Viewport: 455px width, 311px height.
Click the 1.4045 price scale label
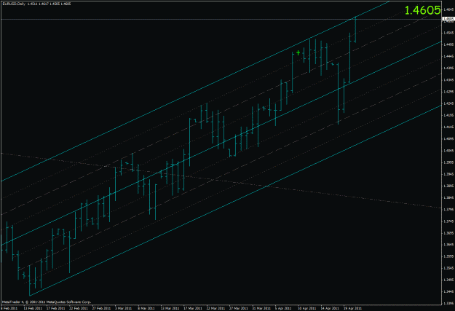pos(448,151)
